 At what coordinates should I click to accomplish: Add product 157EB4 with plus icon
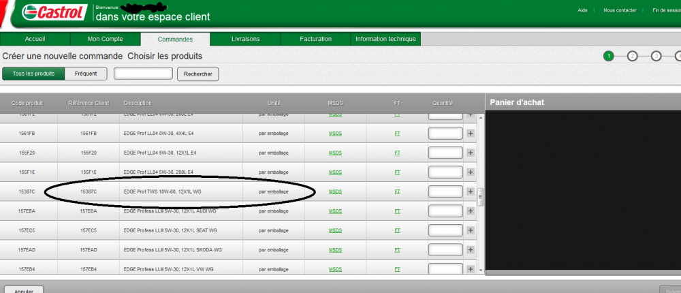click(x=470, y=269)
